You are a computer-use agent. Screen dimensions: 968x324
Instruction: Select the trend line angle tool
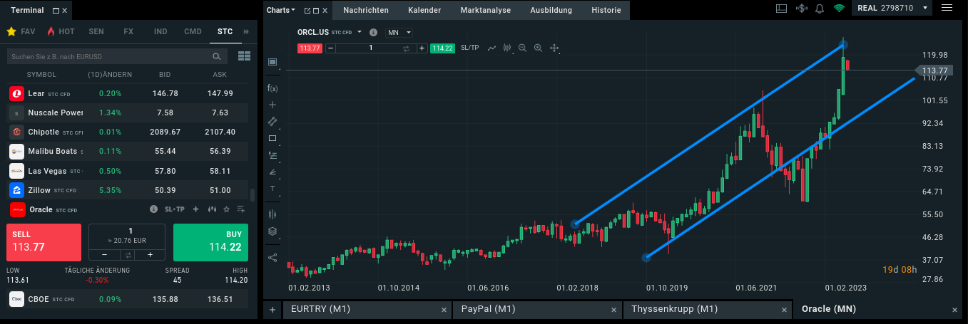(x=272, y=172)
